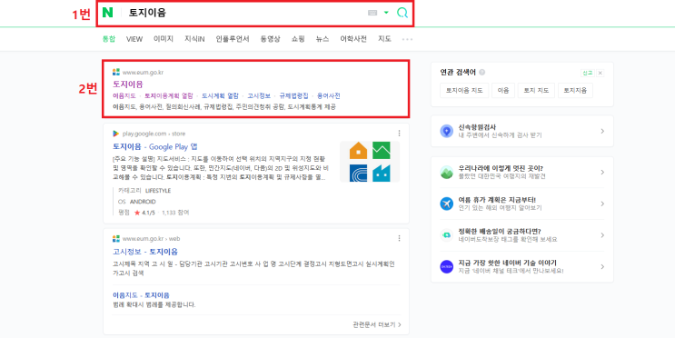Image resolution: width=675 pixels, height=338 pixels.
Task: Switch to the VIEW tab
Action: tap(134, 39)
